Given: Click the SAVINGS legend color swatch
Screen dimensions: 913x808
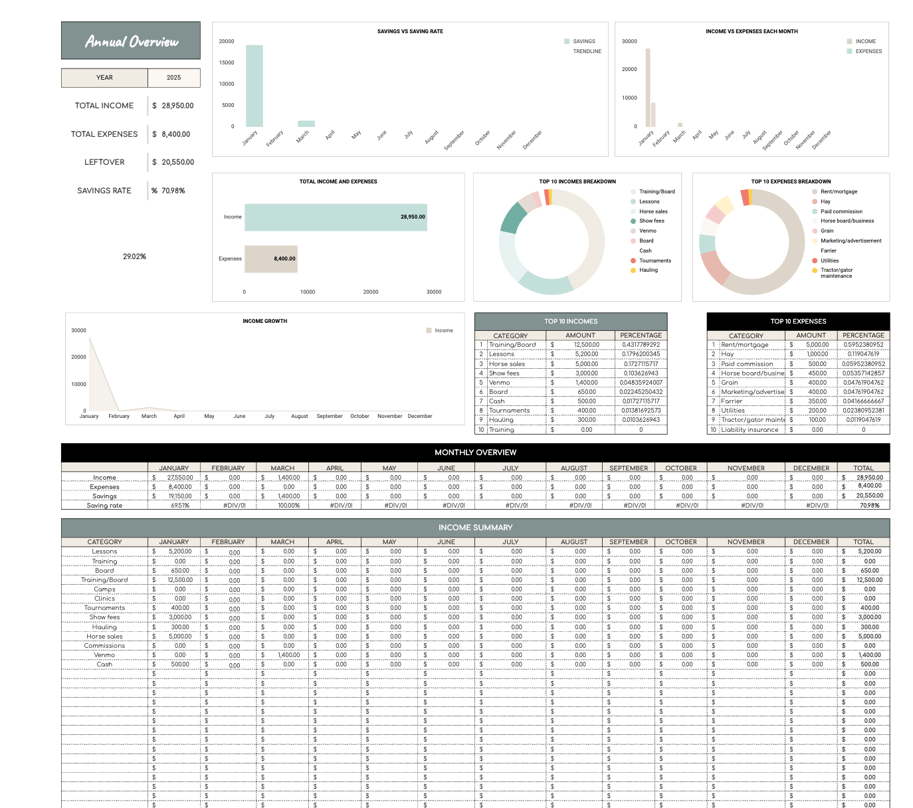Looking at the screenshot, I should click(x=567, y=41).
